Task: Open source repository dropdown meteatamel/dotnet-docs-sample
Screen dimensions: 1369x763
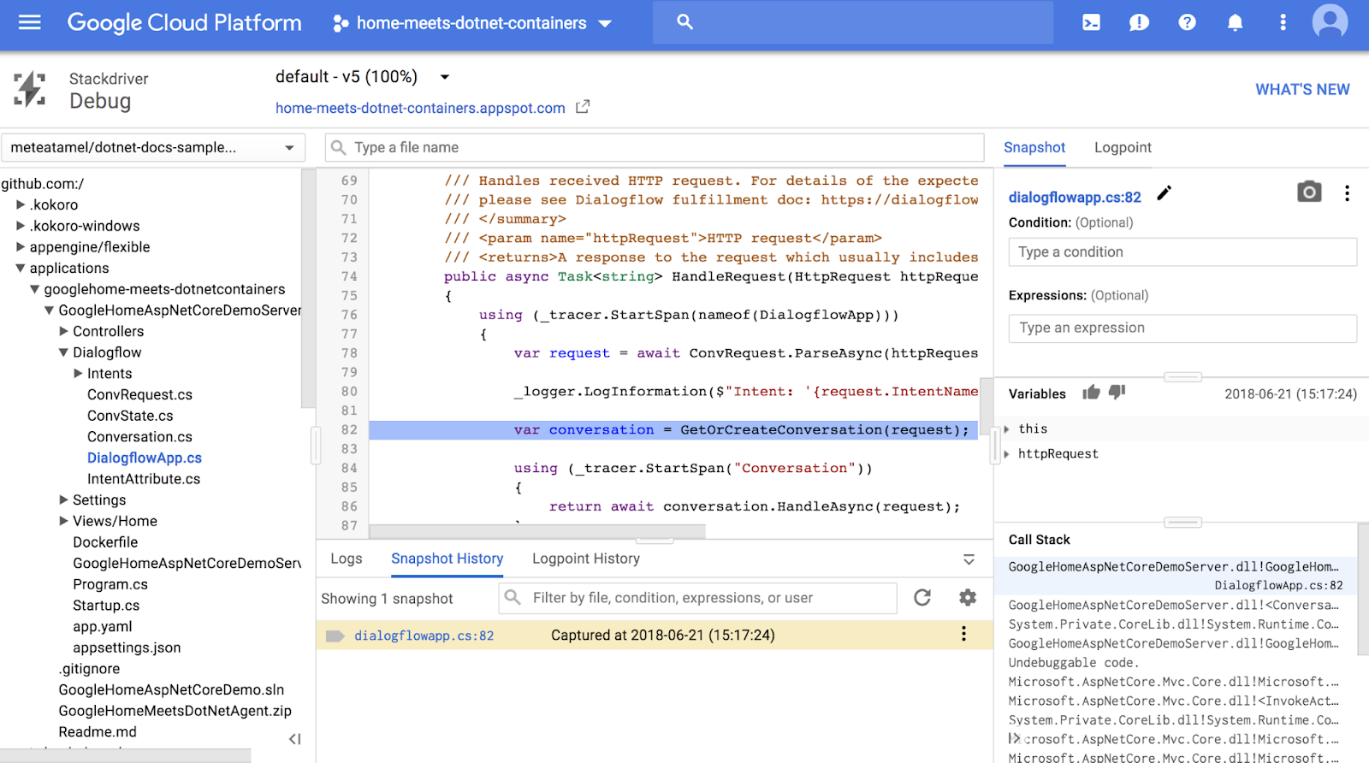Action: coord(152,148)
